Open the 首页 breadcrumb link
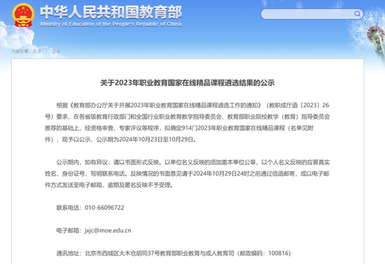 coord(37,51)
